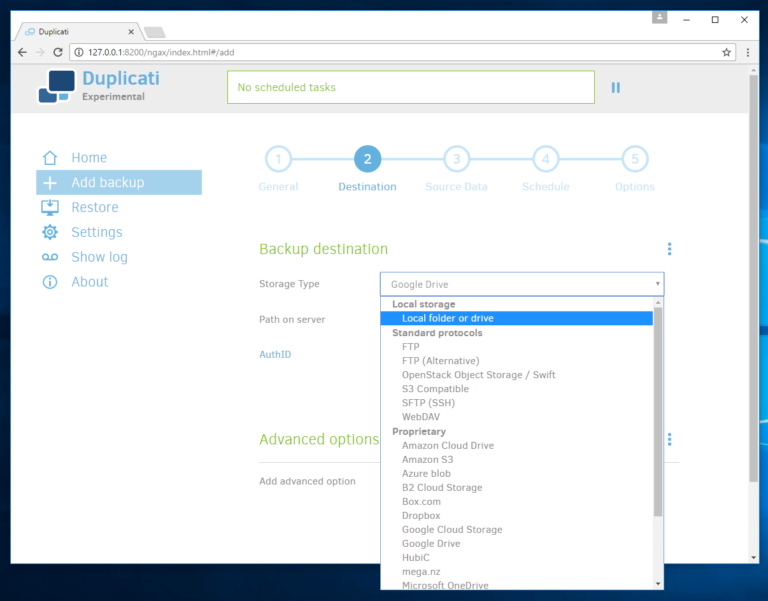Click the Home house icon
The width and height of the screenshot is (768, 601).
tap(50, 158)
